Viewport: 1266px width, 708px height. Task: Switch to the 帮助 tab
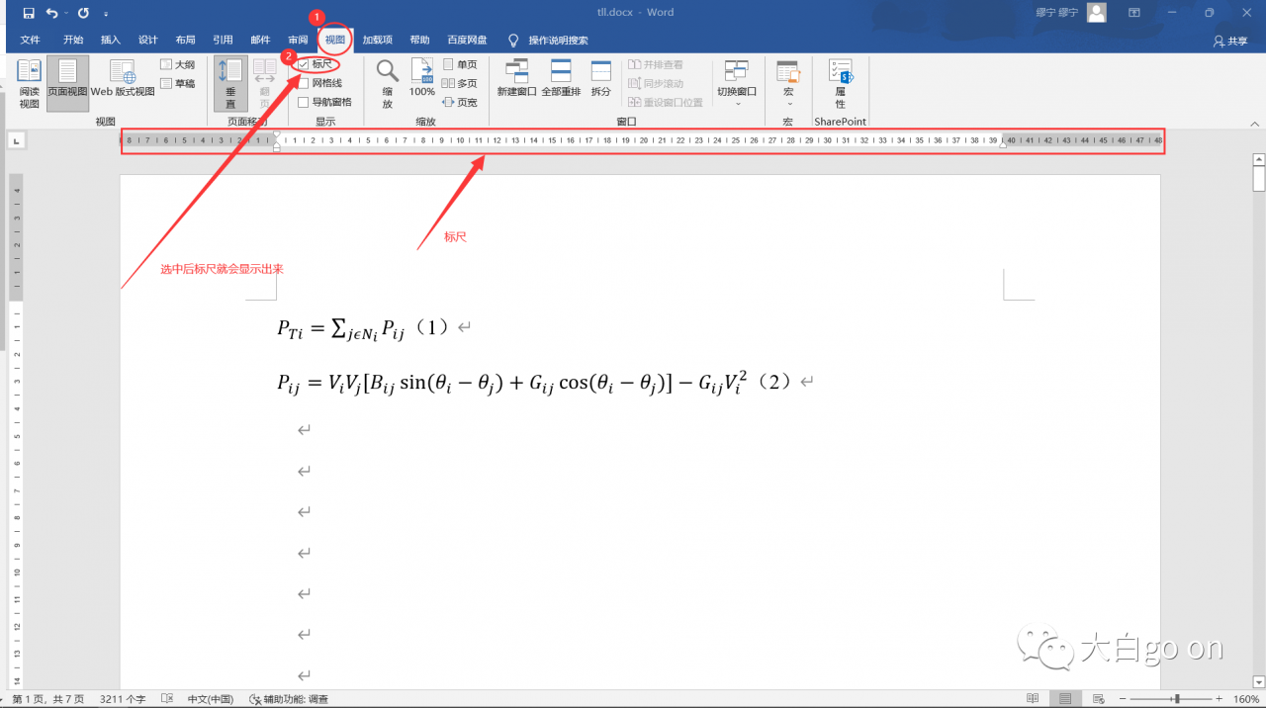[420, 41]
